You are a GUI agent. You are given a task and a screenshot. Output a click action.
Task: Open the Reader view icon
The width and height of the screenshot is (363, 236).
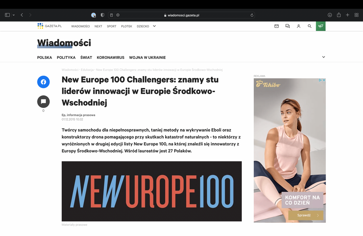111,15
